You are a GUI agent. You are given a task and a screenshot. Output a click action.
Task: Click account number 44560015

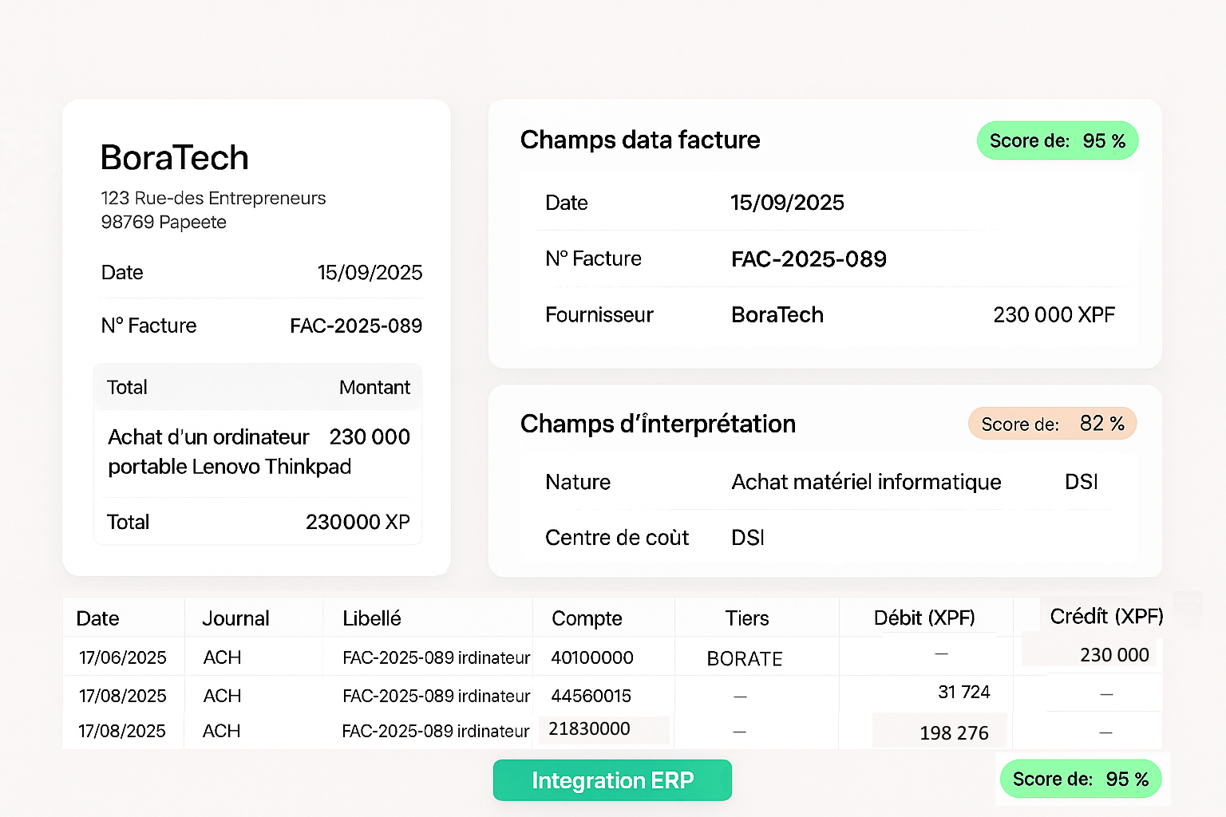coord(591,696)
